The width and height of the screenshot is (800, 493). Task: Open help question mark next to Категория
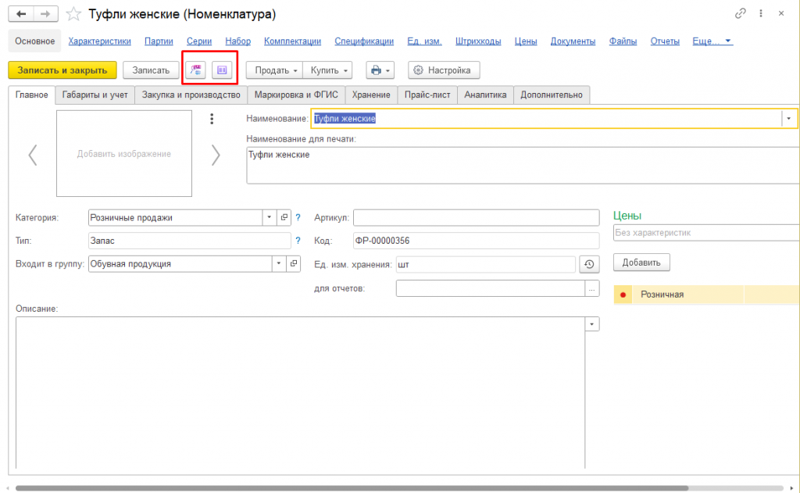[298, 217]
